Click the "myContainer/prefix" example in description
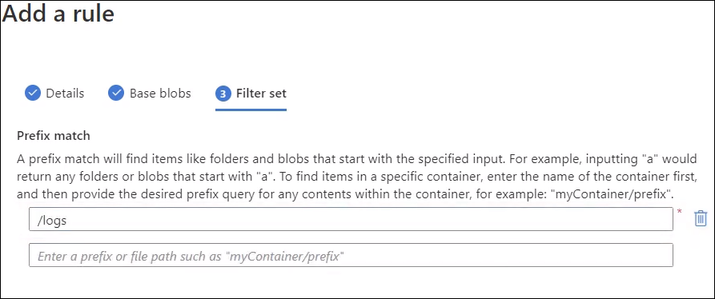 (x=612, y=195)
